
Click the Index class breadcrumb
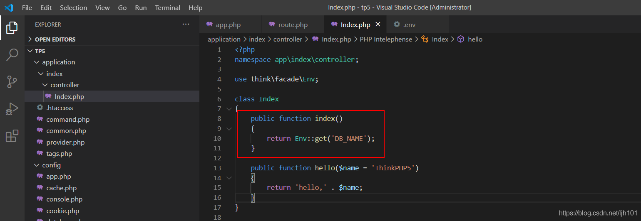coord(440,39)
